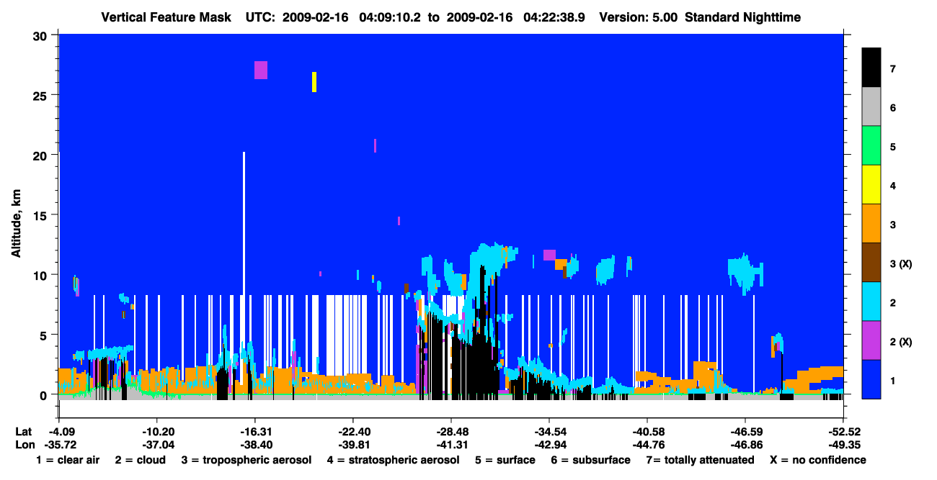This screenshot has height=480, width=937.
Task: Click the yellow color swatch labeled 4
Action: pos(871,185)
